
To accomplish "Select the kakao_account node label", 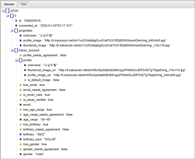I will click(29, 50).
